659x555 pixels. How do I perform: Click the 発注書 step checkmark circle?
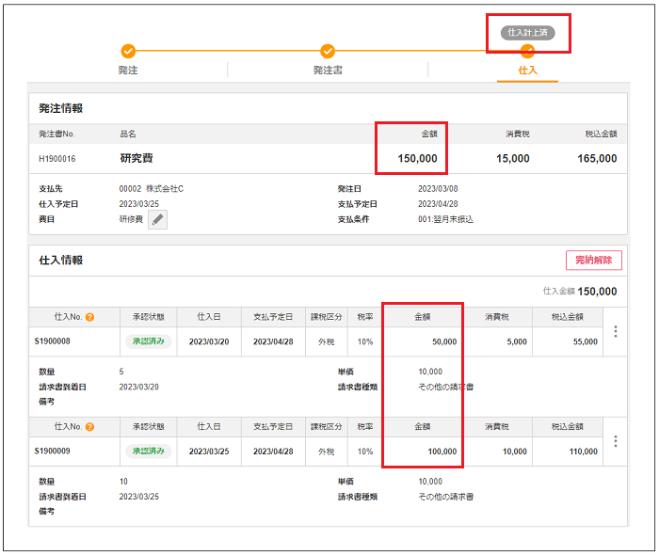coord(328,52)
